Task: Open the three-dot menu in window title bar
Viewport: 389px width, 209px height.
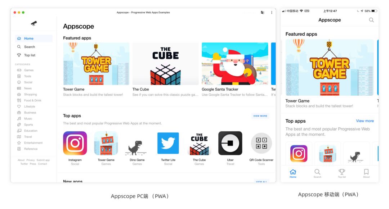Action: coord(272,12)
